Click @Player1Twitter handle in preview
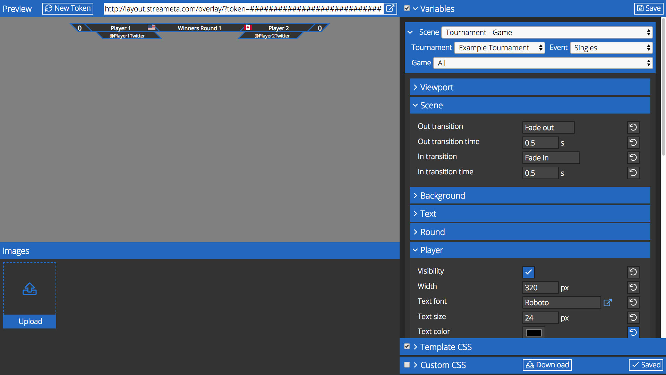Screen dimensions: 666x375 pyautogui.click(x=127, y=36)
